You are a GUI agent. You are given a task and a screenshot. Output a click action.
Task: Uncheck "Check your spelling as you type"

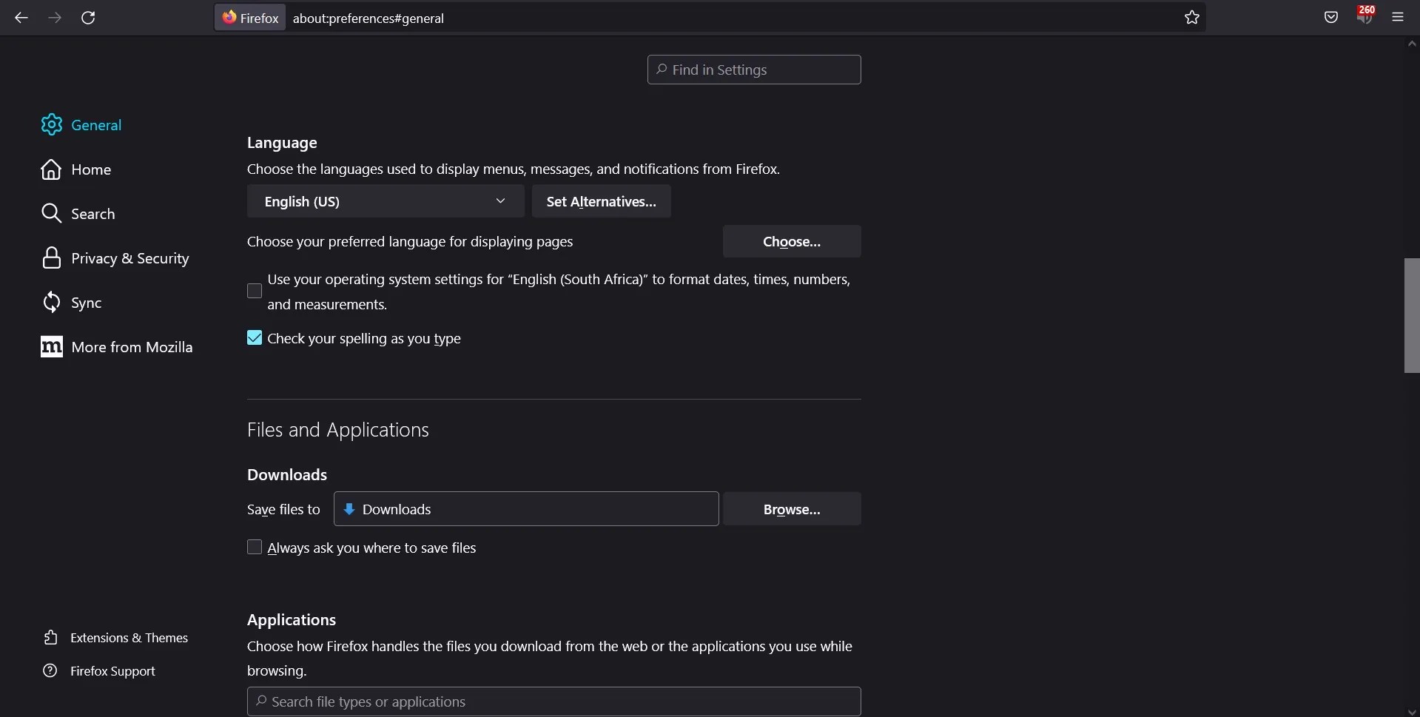[255, 337]
